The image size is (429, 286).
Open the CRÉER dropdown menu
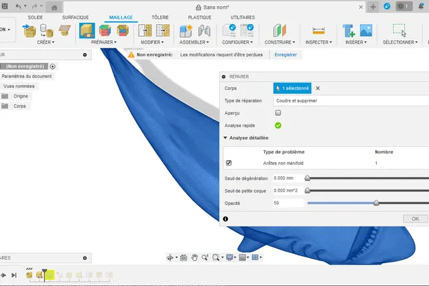(x=46, y=42)
